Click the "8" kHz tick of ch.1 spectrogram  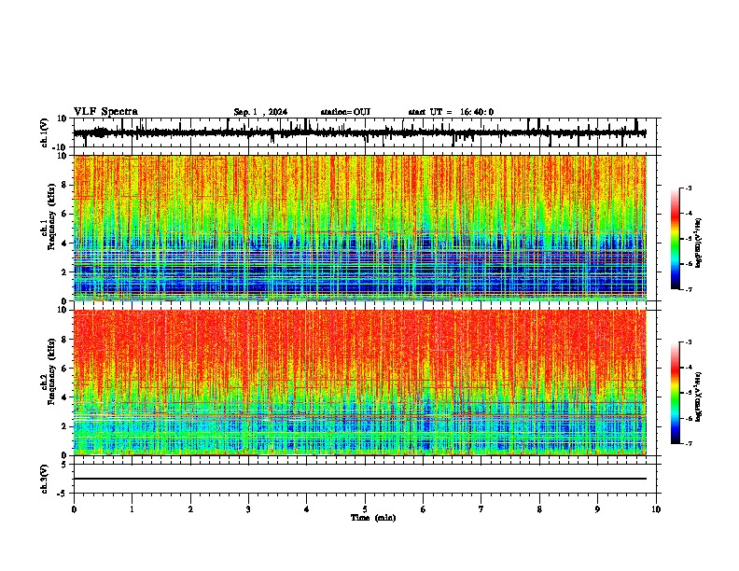coord(64,185)
